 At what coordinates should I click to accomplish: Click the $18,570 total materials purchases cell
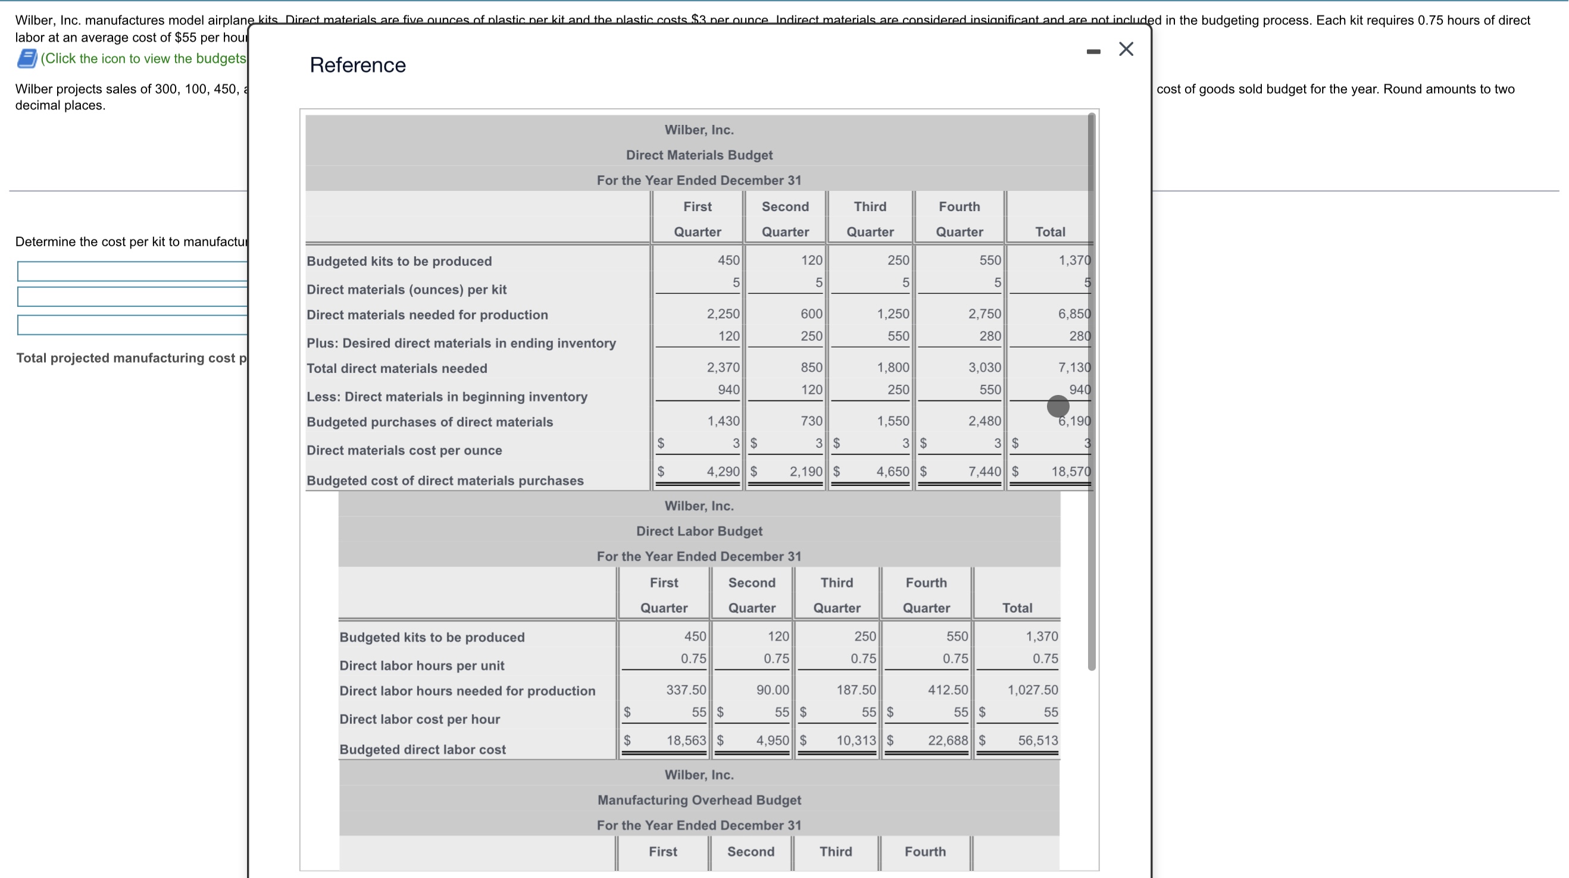click(1070, 471)
